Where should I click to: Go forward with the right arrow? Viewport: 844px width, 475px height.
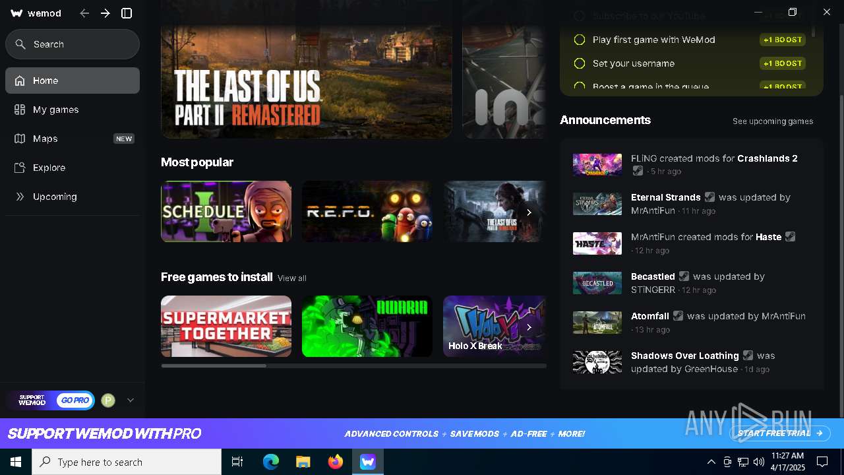tap(105, 13)
